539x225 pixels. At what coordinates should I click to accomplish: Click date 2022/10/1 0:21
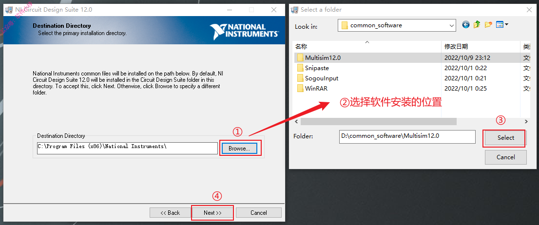[465, 78]
